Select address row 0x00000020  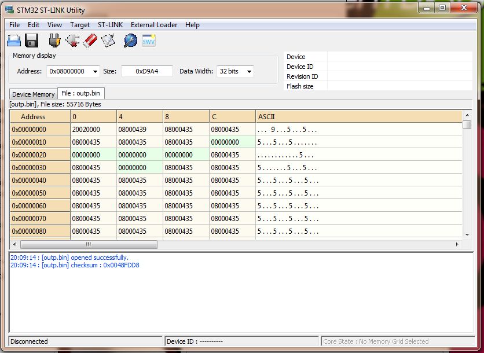pyautogui.click(x=40, y=155)
